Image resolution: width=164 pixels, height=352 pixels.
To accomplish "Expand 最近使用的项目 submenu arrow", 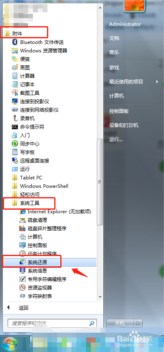I will pyautogui.click(x=157, y=82).
